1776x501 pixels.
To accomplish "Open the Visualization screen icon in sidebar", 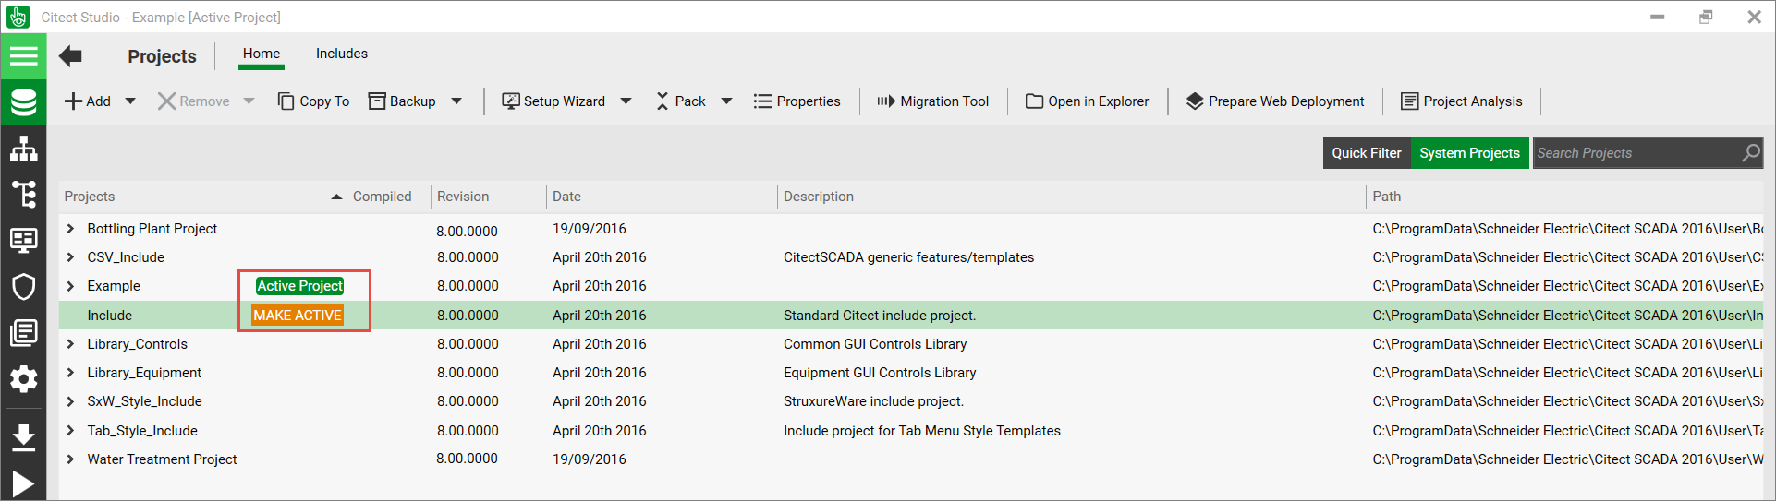I will pos(23,240).
